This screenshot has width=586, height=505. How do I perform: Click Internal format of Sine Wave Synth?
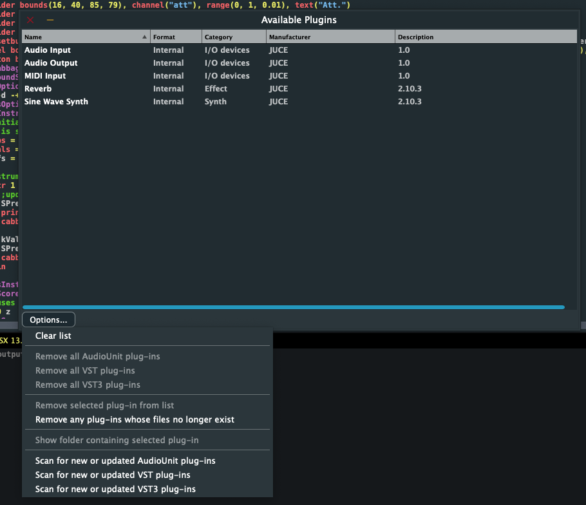tap(168, 102)
